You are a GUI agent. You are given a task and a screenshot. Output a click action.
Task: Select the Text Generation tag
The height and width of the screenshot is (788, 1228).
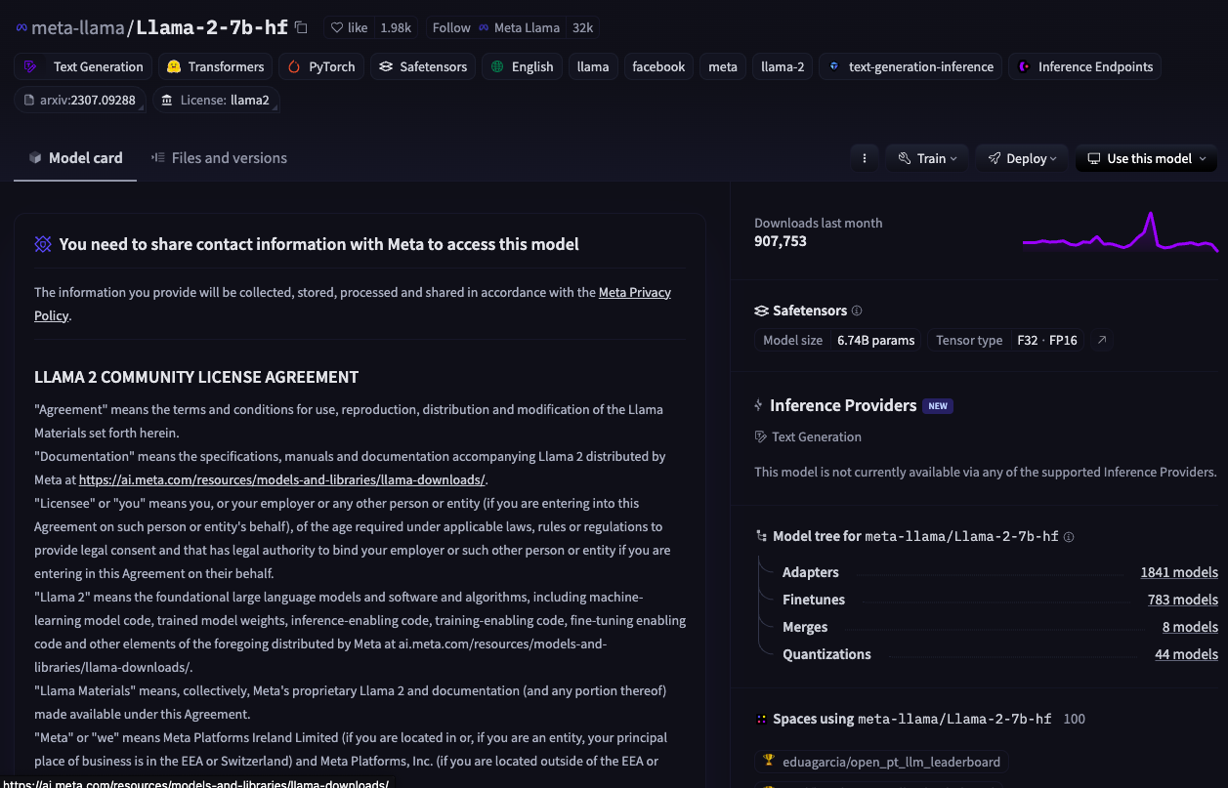point(83,66)
